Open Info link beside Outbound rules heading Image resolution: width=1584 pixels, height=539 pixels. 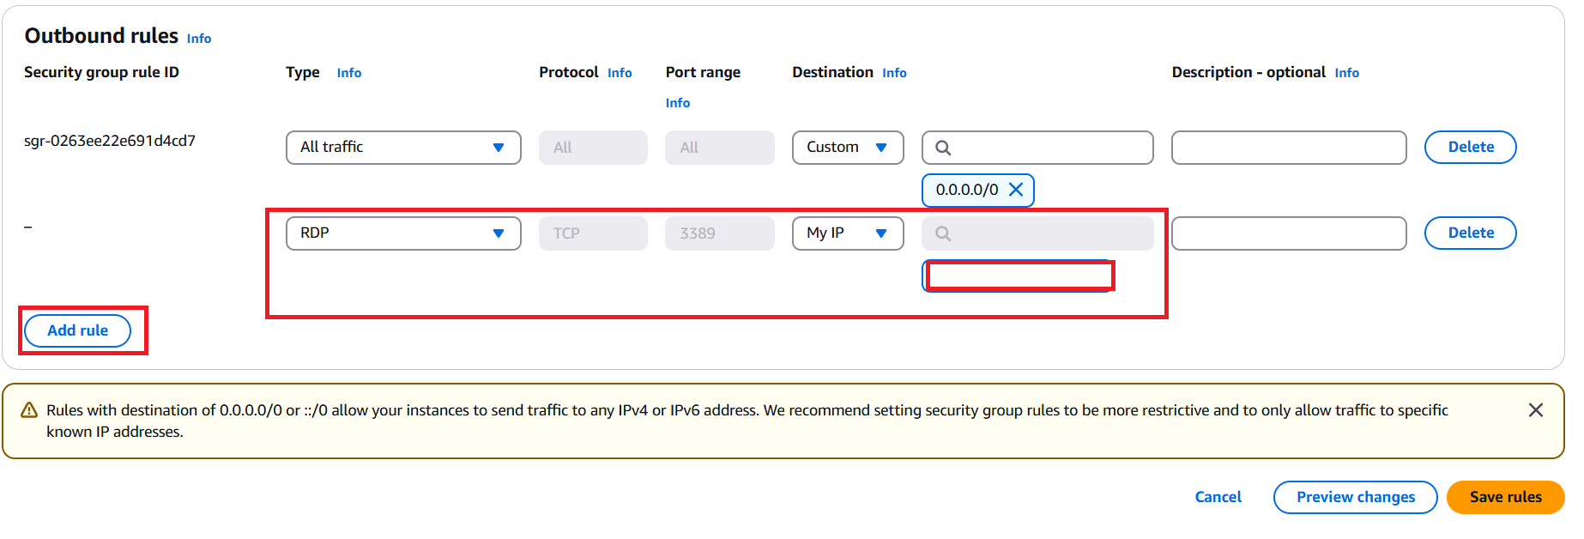(199, 39)
